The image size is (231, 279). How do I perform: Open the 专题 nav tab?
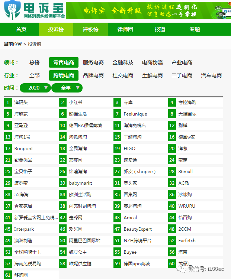195,29
